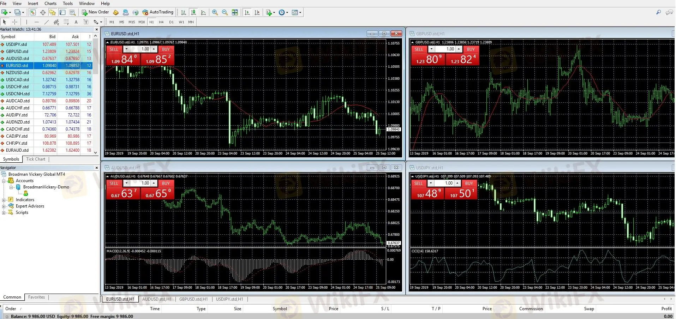Switch timeframe to H4
Viewport: 676px width, 319px height.
161,22
